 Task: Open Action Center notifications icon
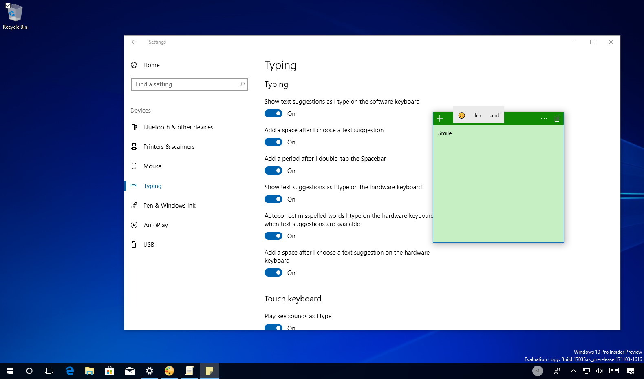click(x=631, y=371)
